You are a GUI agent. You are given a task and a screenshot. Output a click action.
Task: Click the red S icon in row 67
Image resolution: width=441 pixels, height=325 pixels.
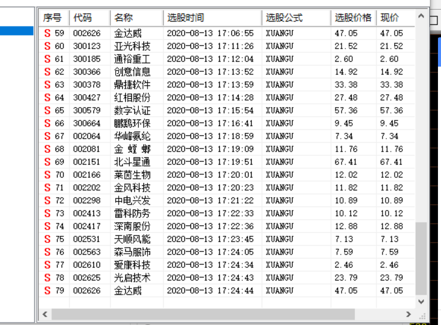(x=47, y=136)
